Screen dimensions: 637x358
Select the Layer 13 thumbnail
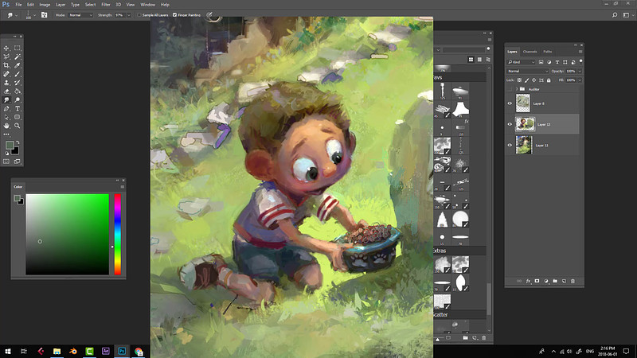point(525,124)
